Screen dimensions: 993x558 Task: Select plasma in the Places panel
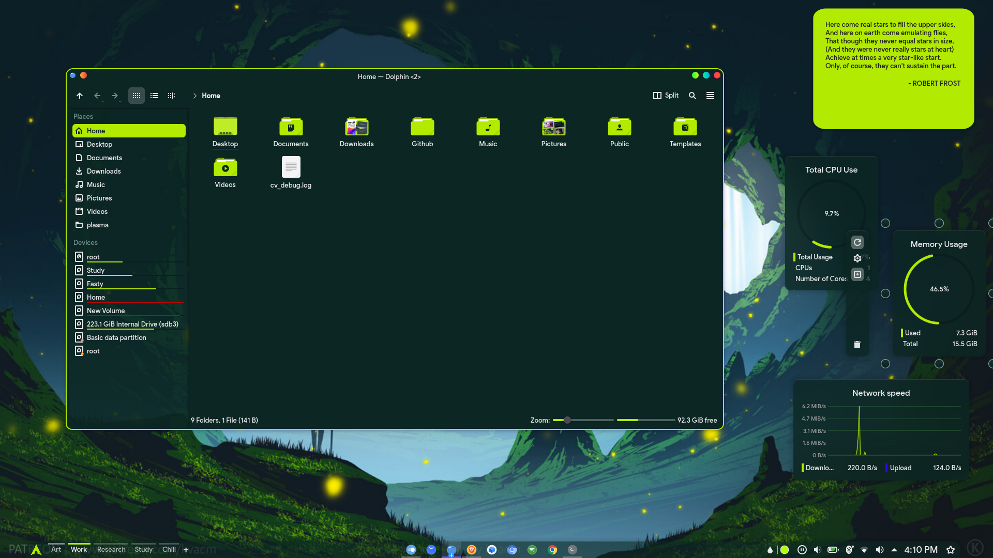pyautogui.click(x=129, y=225)
